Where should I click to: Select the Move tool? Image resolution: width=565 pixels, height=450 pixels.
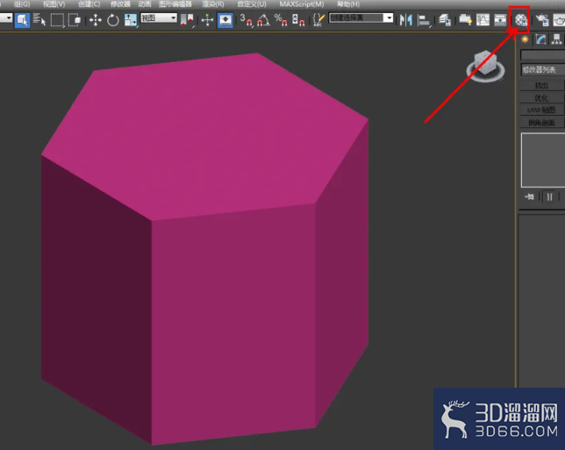tap(95, 20)
